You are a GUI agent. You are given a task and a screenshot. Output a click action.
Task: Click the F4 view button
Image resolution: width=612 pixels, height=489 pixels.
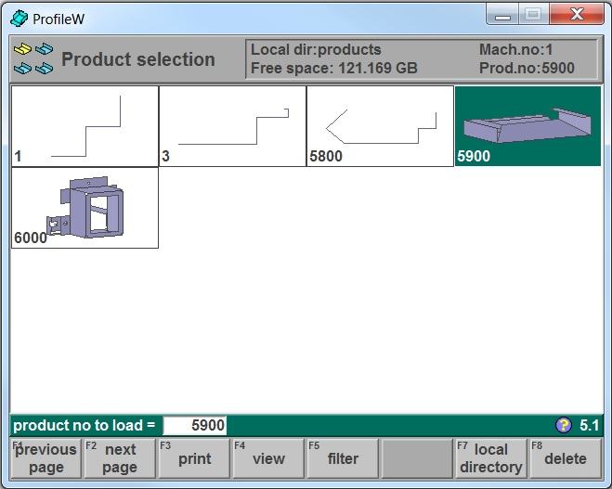coord(268,458)
